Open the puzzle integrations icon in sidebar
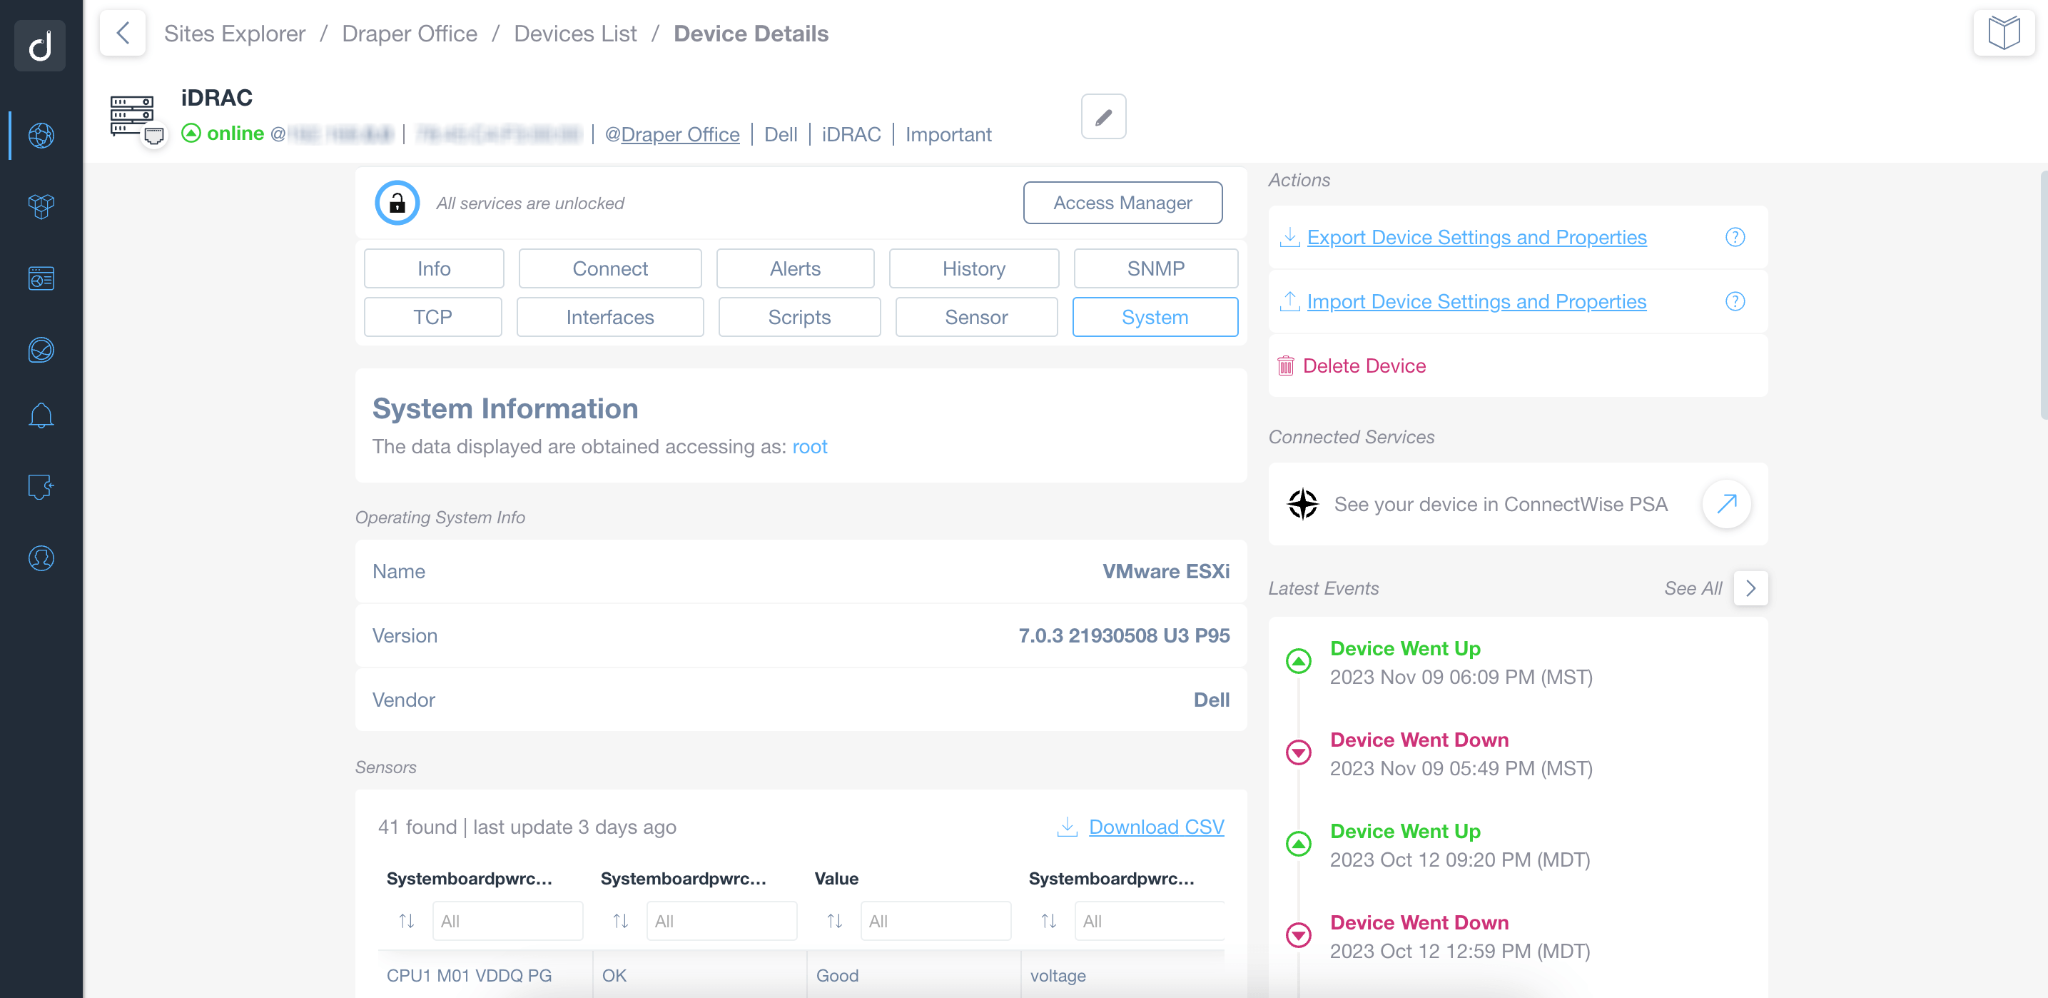Image resolution: width=2048 pixels, height=998 pixels. (x=41, y=486)
